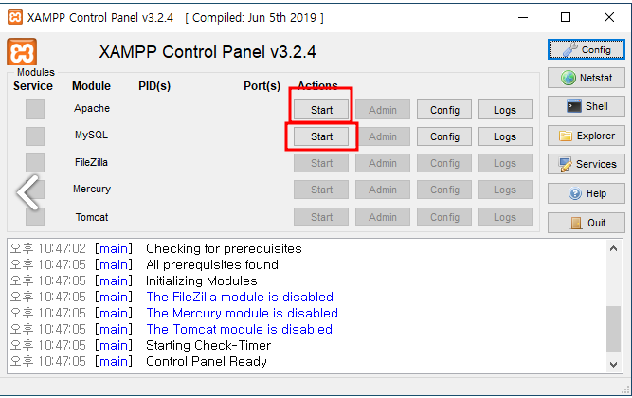Click the Tomcat Admin button

click(383, 217)
